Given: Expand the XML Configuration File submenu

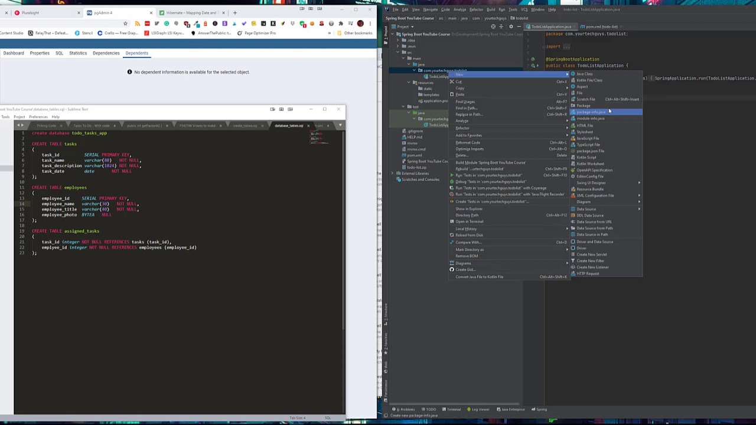Looking at the screenshot, I should coord(607,195).
